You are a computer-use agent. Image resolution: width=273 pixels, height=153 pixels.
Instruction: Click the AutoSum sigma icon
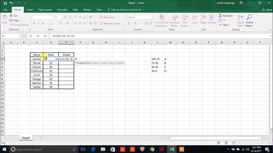click(220, 16)
